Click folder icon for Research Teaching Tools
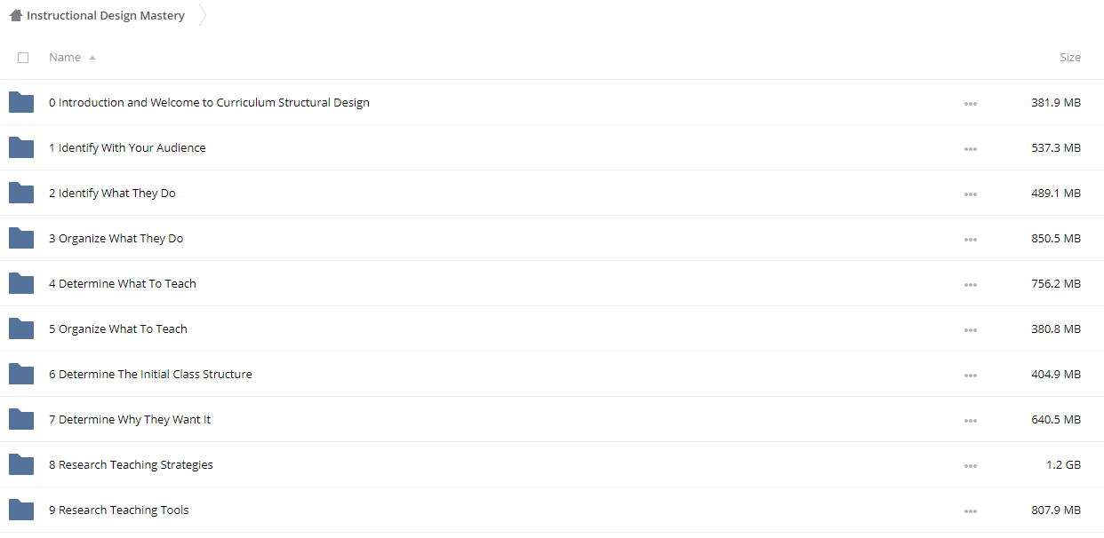This screenshot has height=538, width=1104. 21,510
